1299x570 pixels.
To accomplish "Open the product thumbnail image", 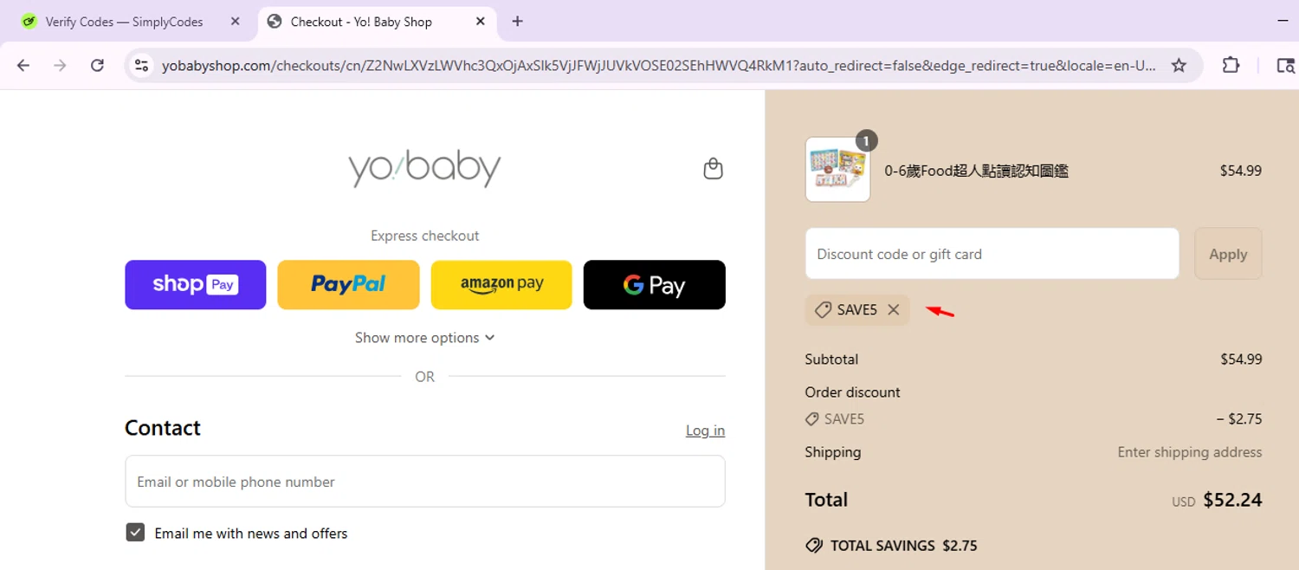I will (837, 170).
